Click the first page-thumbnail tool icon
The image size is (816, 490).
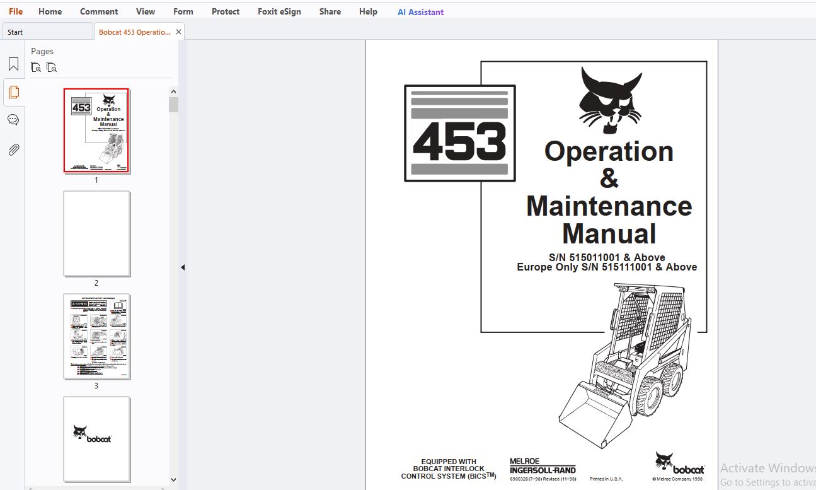tap(36, 67)
